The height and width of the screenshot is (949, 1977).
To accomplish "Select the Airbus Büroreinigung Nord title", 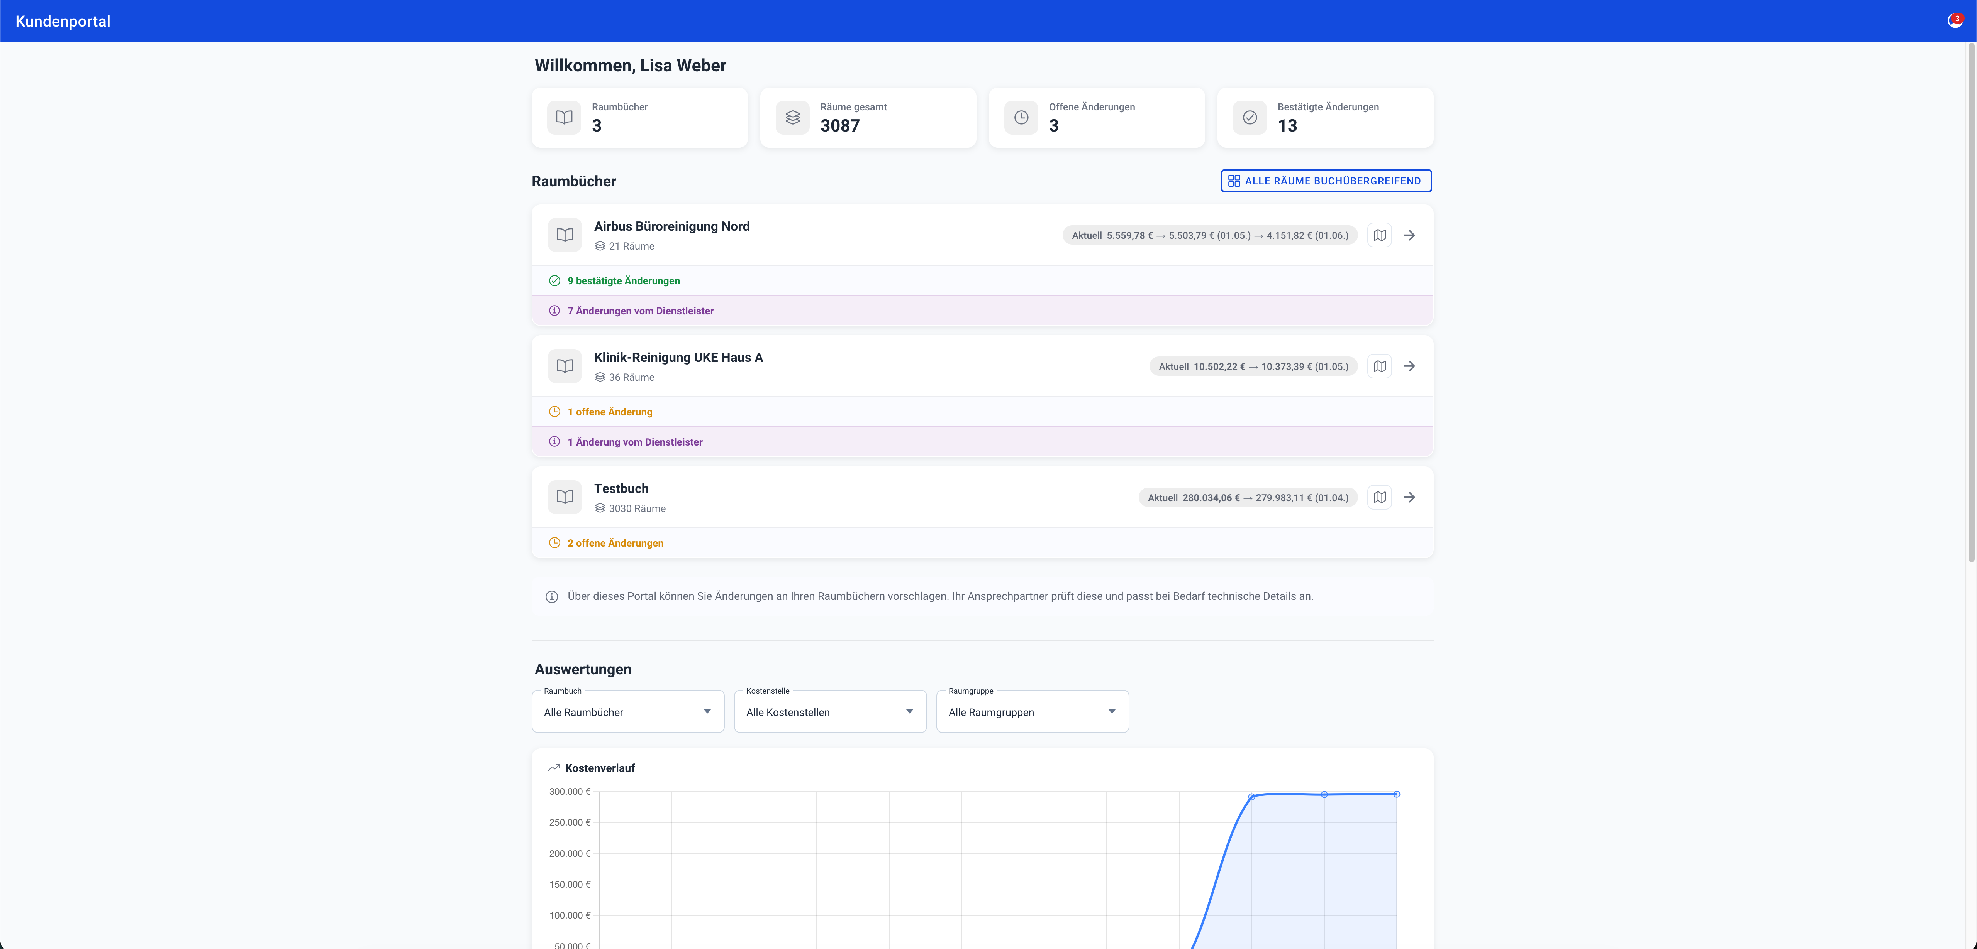I will point(671,226).
